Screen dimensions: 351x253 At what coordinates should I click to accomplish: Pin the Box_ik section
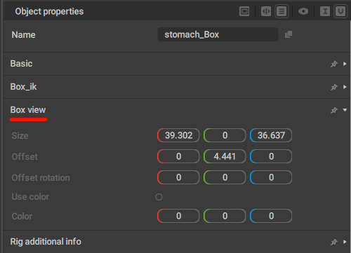pos(334,87)
